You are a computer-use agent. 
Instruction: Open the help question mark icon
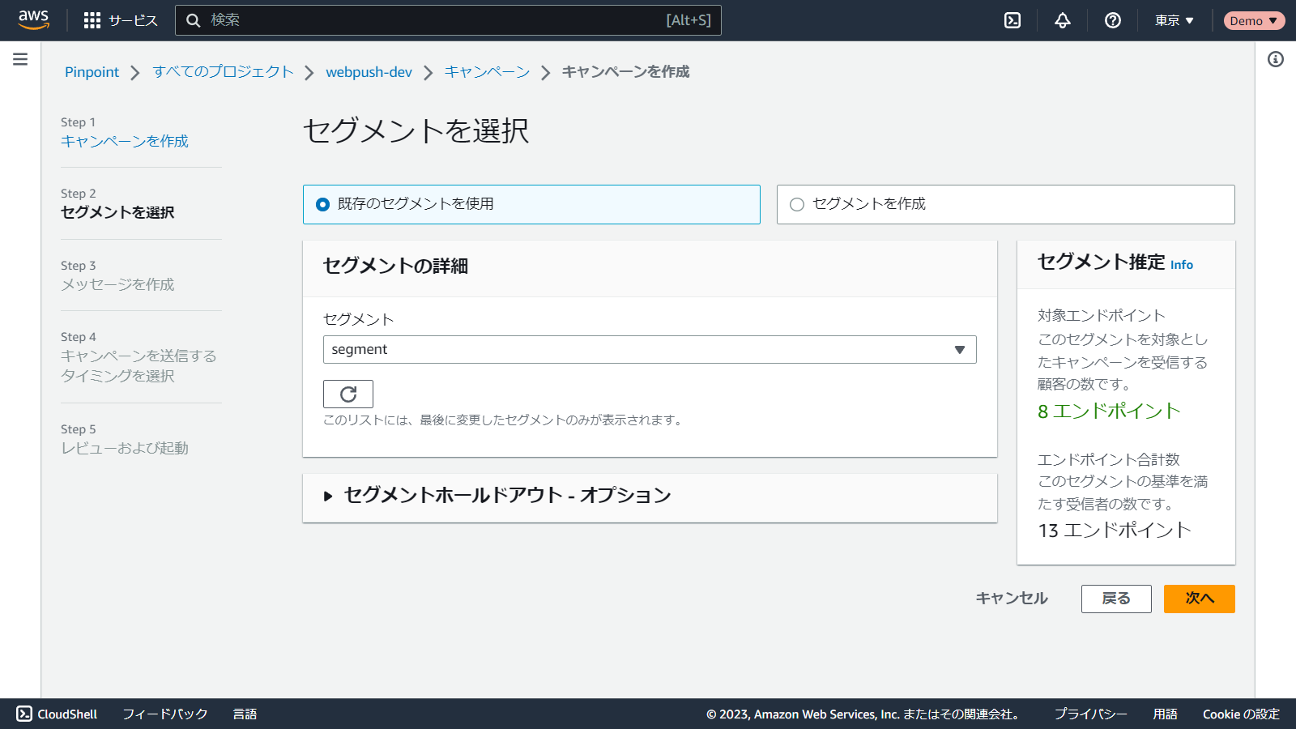(x=1113, y=20)
